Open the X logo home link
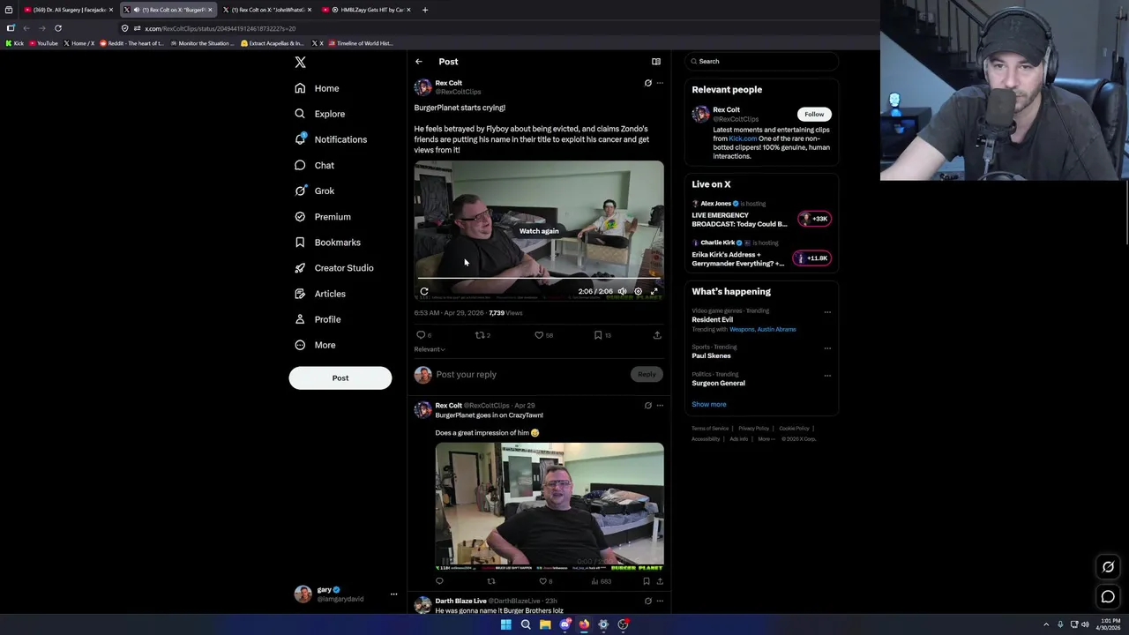The height and width of the screenshot is (635, 1129). pyautogui.click(x=300, y=63)
